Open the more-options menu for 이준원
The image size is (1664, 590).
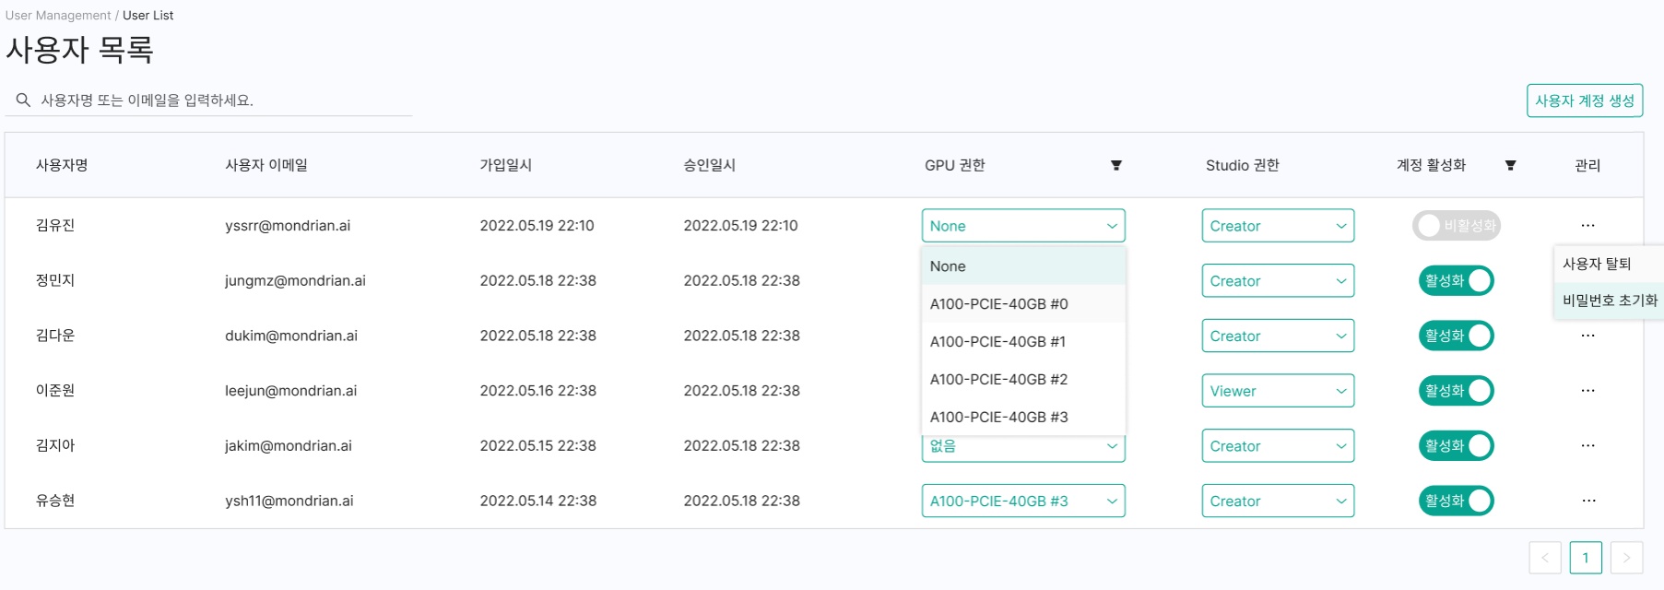(x=1587, y=391)
